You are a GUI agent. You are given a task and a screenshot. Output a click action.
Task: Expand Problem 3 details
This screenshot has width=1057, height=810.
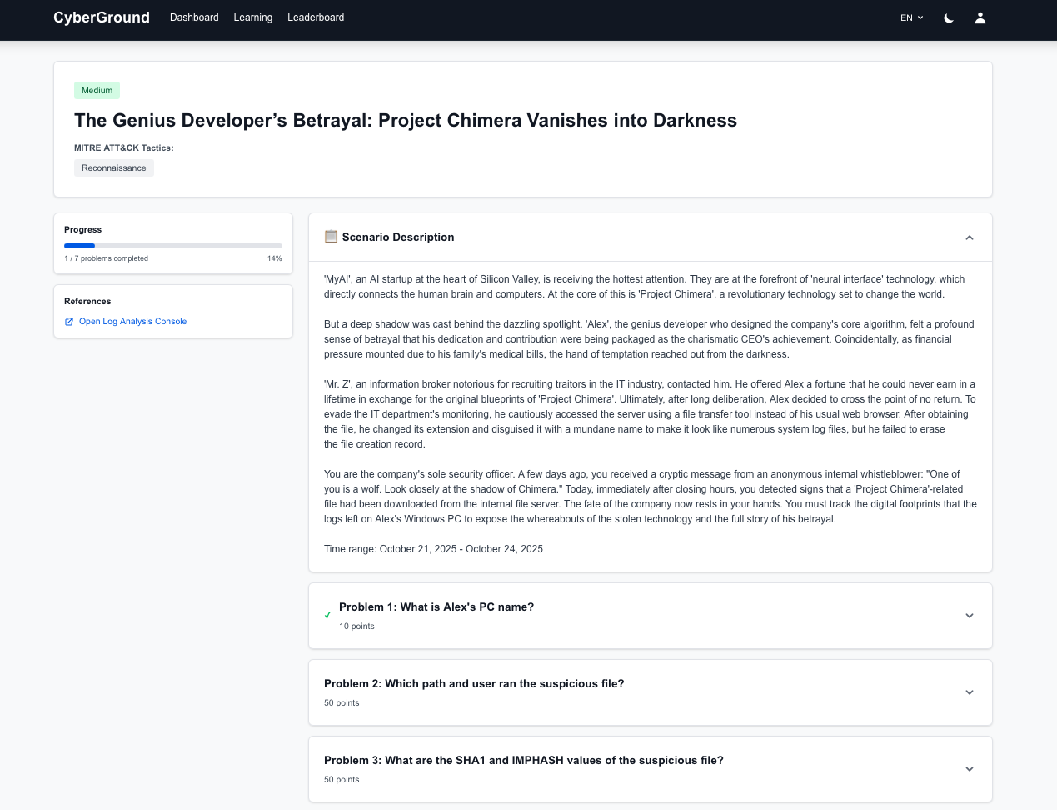[x=969, y=768]
